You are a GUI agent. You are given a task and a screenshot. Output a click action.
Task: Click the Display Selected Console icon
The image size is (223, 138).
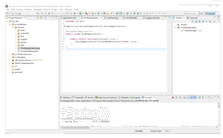tap(203, 97)
